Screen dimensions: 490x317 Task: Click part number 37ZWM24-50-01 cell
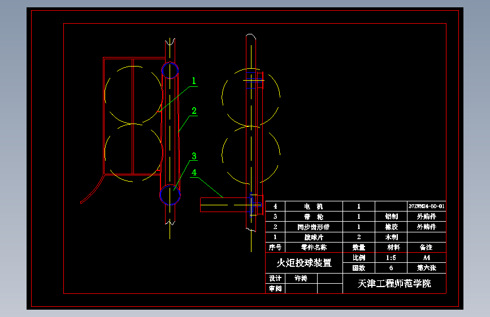(426, 206)
